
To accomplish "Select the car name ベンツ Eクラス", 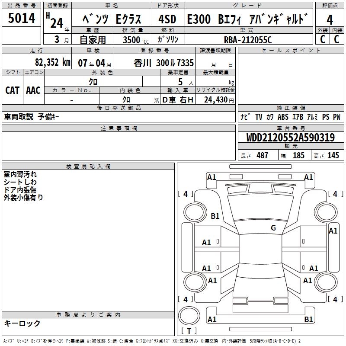I will click(112, 19).
